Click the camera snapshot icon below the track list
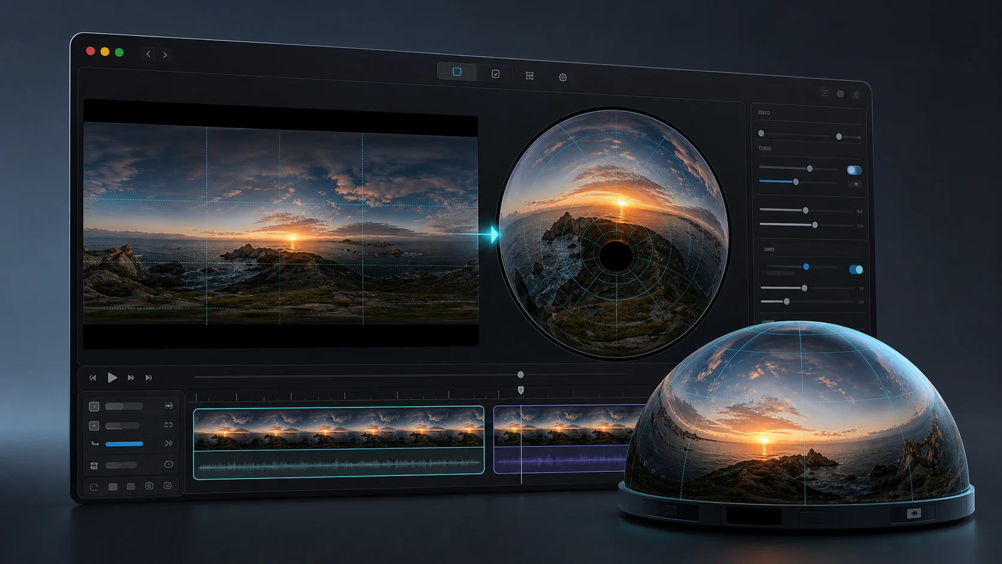 pos(149,486)
